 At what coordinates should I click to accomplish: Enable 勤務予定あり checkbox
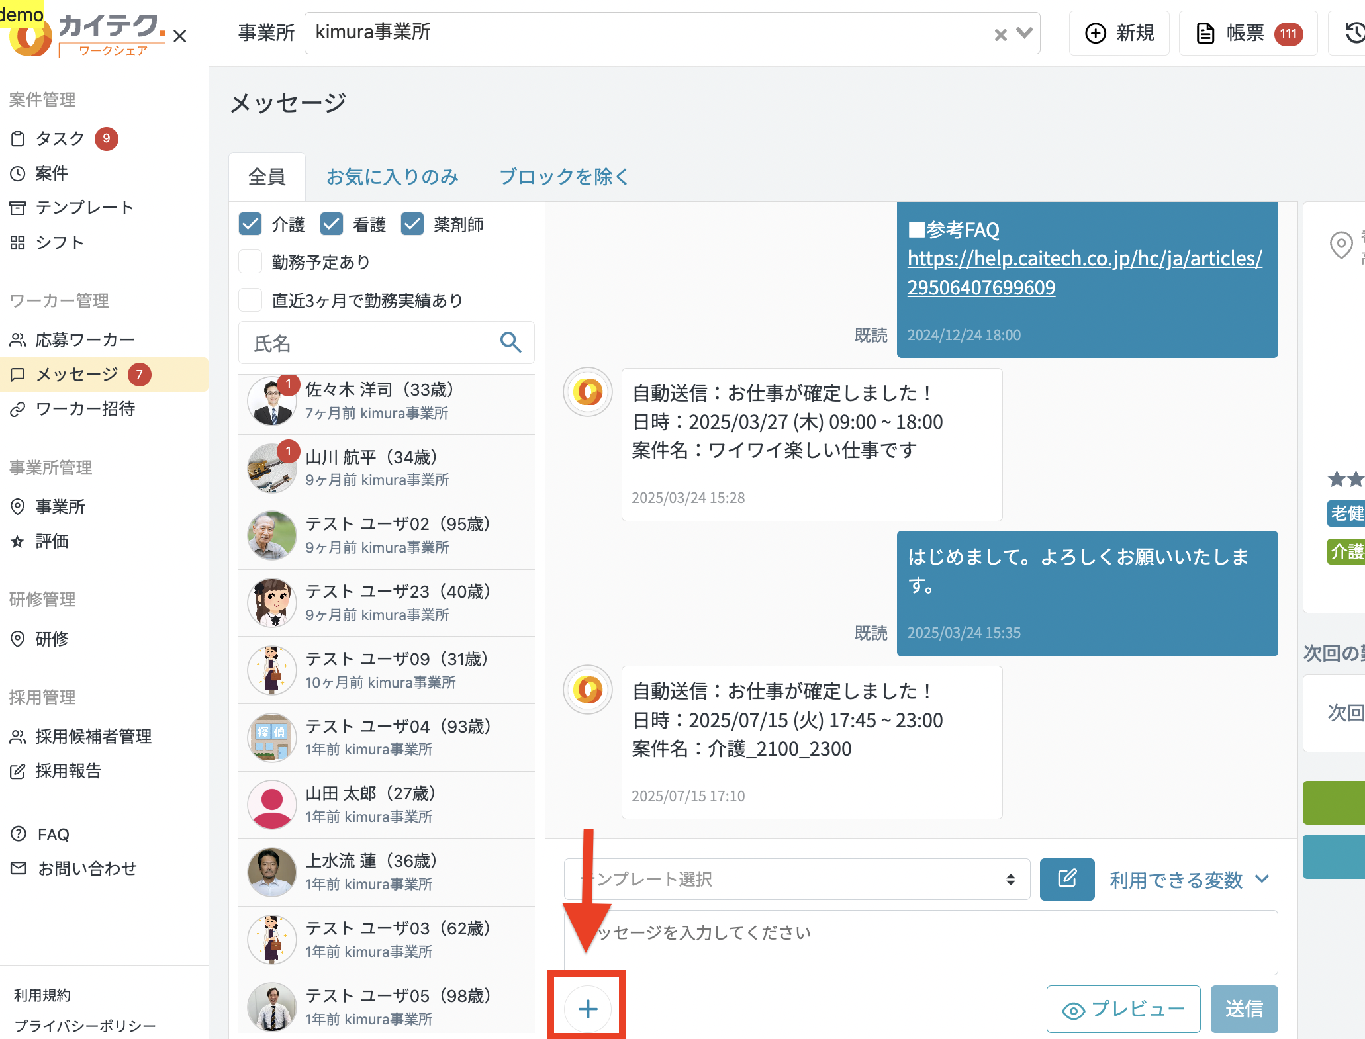click(250, 262)
